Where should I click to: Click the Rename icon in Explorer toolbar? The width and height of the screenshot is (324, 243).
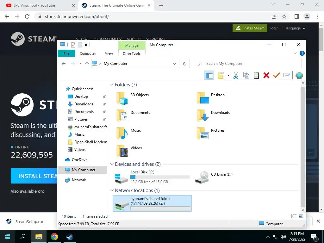coord(287,75)
